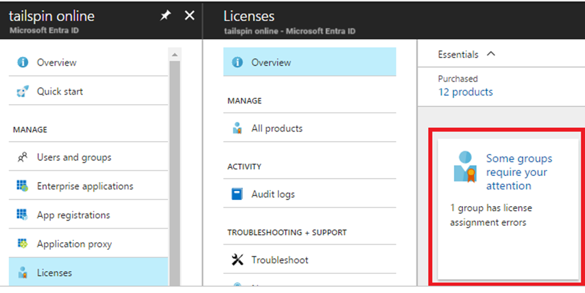The width and height of the screenshot is (585, 293).
Task: Click the Enterprise applications grid icon
Action: pos(23,186)
